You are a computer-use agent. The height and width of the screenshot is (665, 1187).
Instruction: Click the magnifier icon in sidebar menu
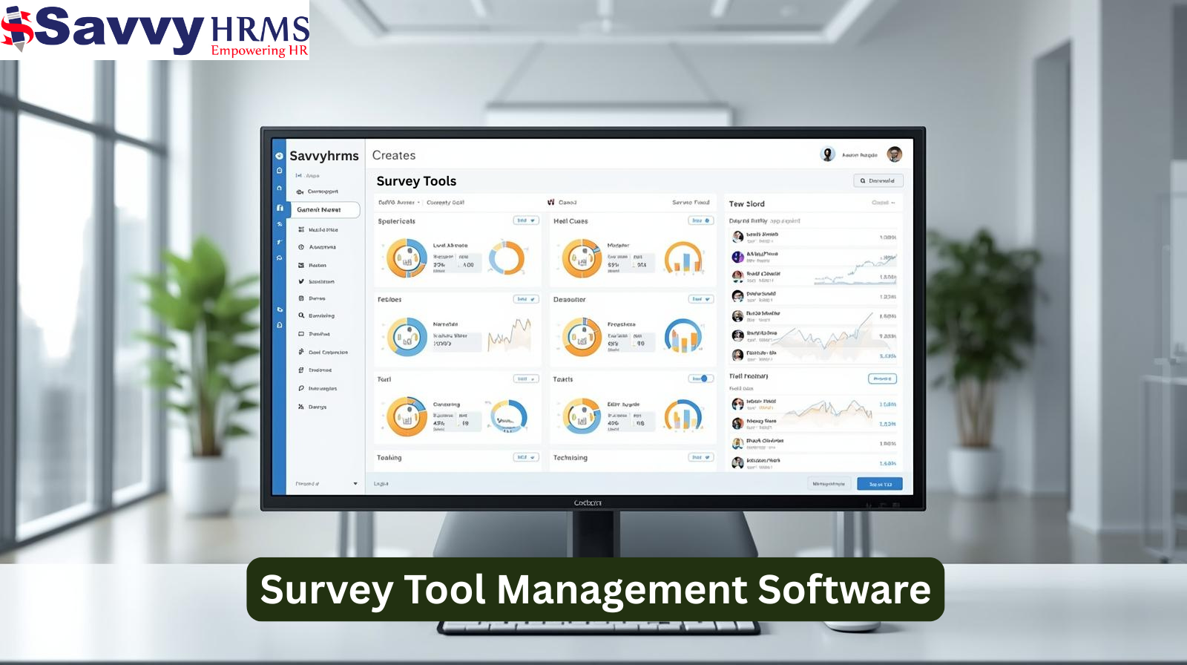pyautogui.click(x=301, y=315)
